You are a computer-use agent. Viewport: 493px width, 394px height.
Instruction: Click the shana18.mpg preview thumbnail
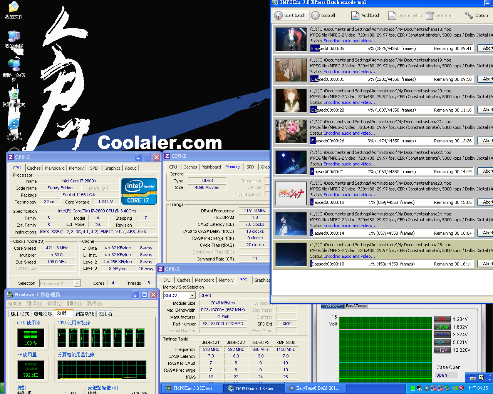pyautogui.click(x=291, y=39)
